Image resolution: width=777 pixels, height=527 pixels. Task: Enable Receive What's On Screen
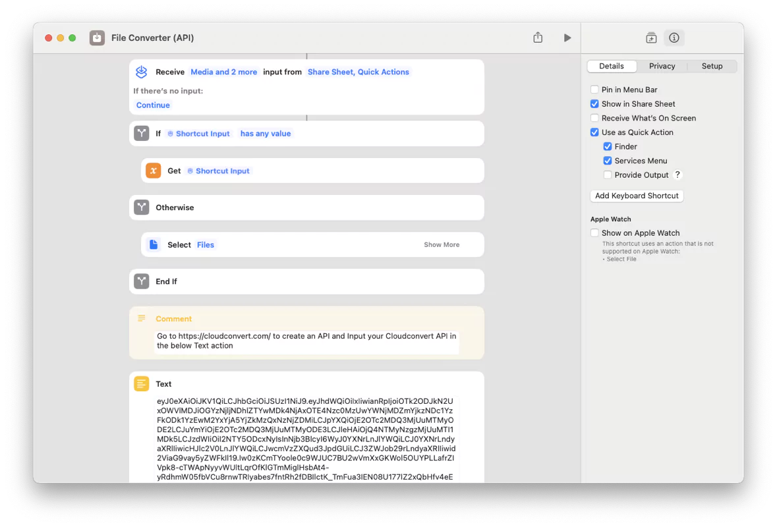(x=593, y=117)
